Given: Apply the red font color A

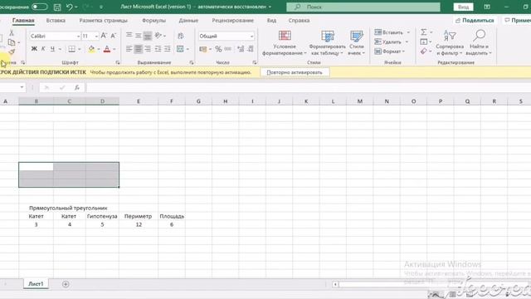Looking at the screenshot, I should tap(107, 49).
